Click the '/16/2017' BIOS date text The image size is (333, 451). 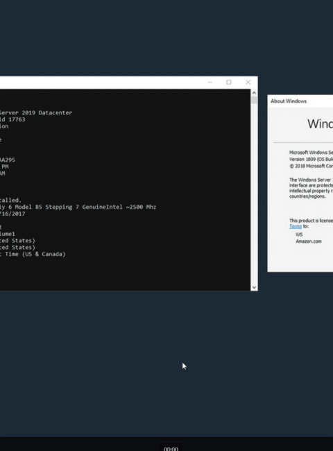click(12, 214)
